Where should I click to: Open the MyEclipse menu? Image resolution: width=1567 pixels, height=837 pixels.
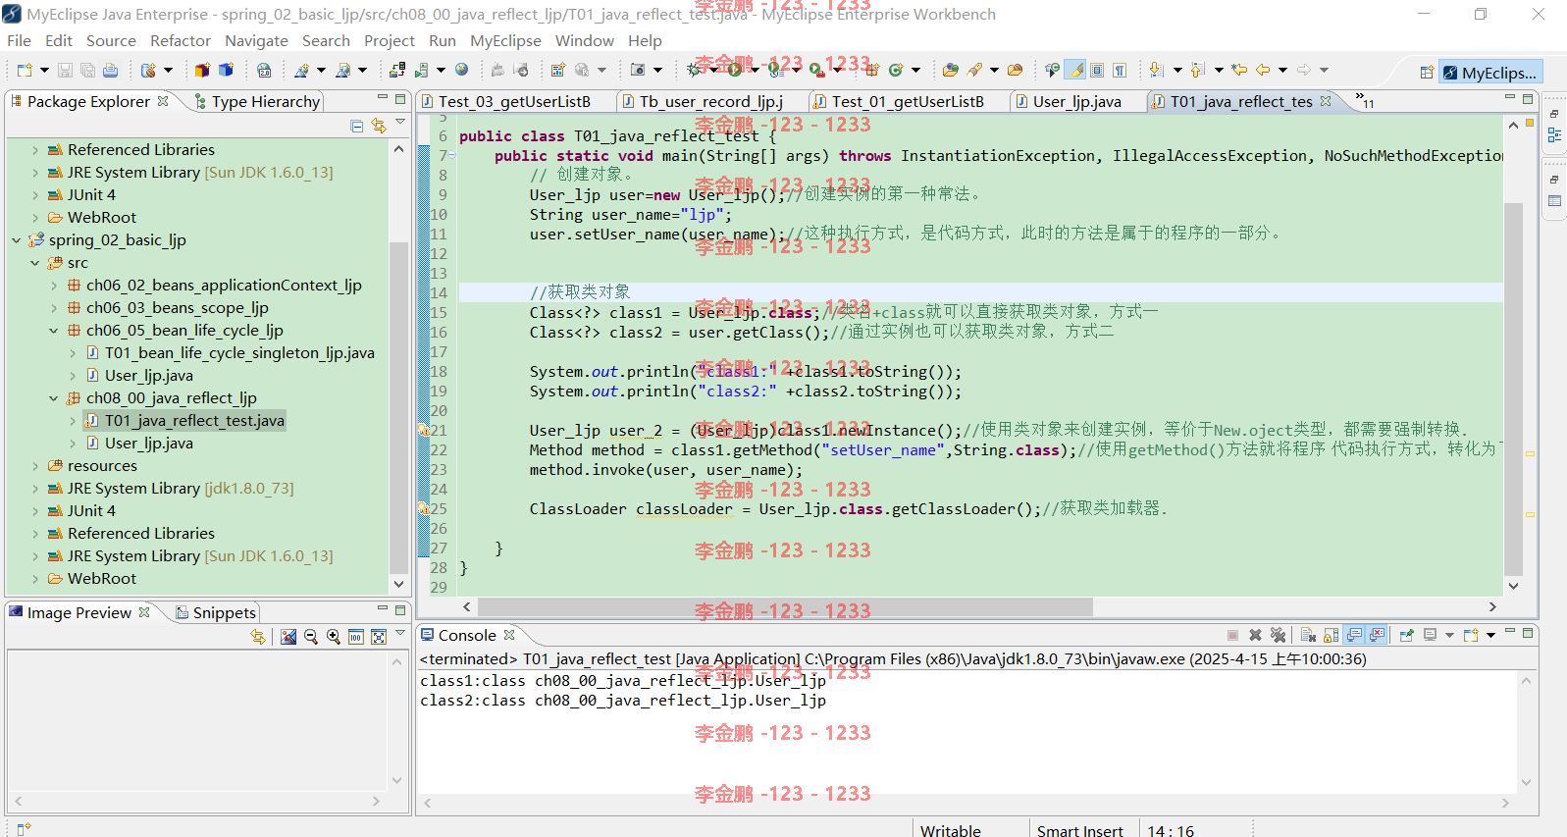(x=505, y=40)
